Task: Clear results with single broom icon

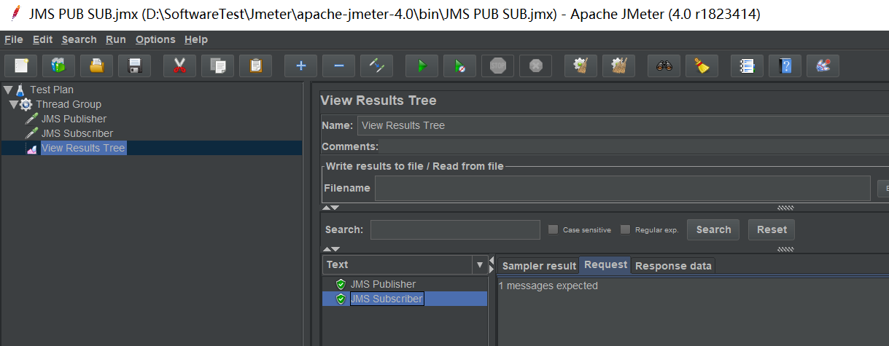Action: (581, 66)
